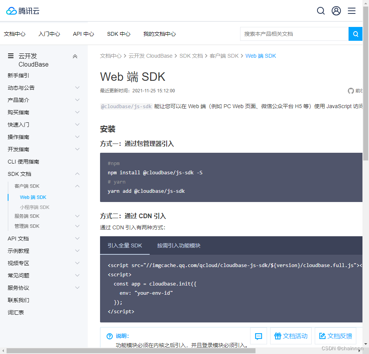Toggle the sidebar list icon beside 云开发
The width and height of the screenshot is (369, 354).
click(11, 56)
